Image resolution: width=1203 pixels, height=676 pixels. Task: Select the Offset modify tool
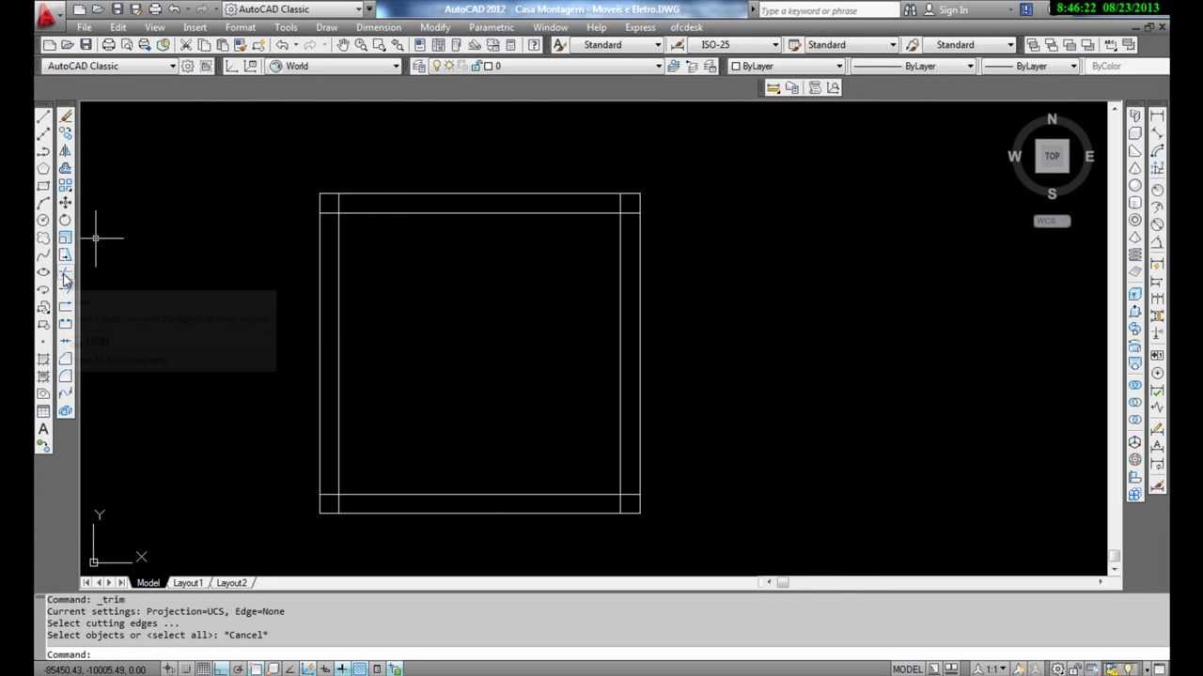click(x=65, y=168)
